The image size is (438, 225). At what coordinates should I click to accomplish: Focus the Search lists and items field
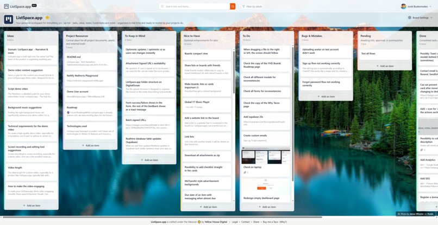point(195,7)
